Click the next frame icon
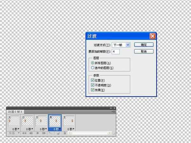Viewport: 191px width, 143px height. (44, 133)
